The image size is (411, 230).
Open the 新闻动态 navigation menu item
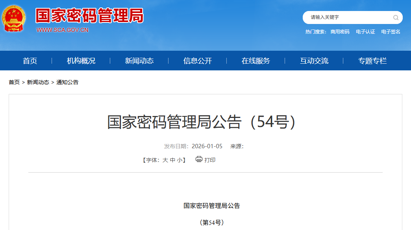[140, 61]
